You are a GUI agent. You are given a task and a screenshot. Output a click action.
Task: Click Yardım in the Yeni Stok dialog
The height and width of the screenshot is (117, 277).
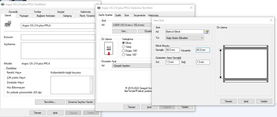click(264, 101)
